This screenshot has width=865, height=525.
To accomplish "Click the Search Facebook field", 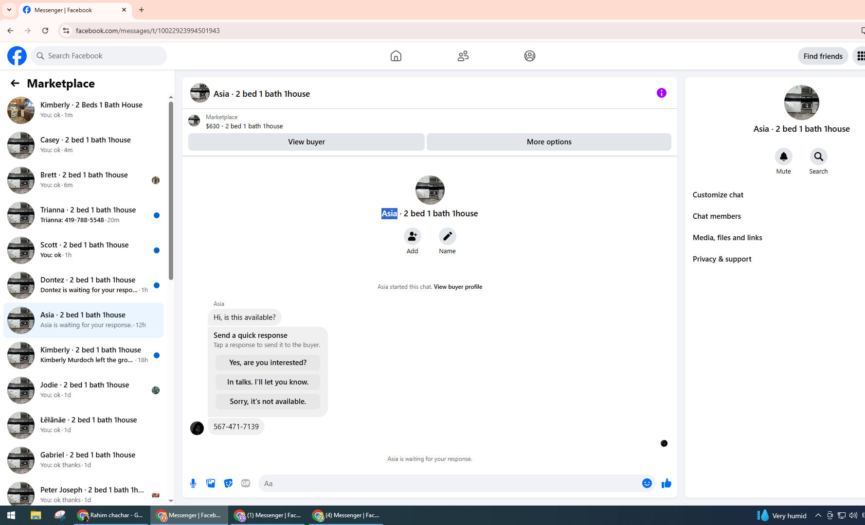I will [x=99, y=56].
